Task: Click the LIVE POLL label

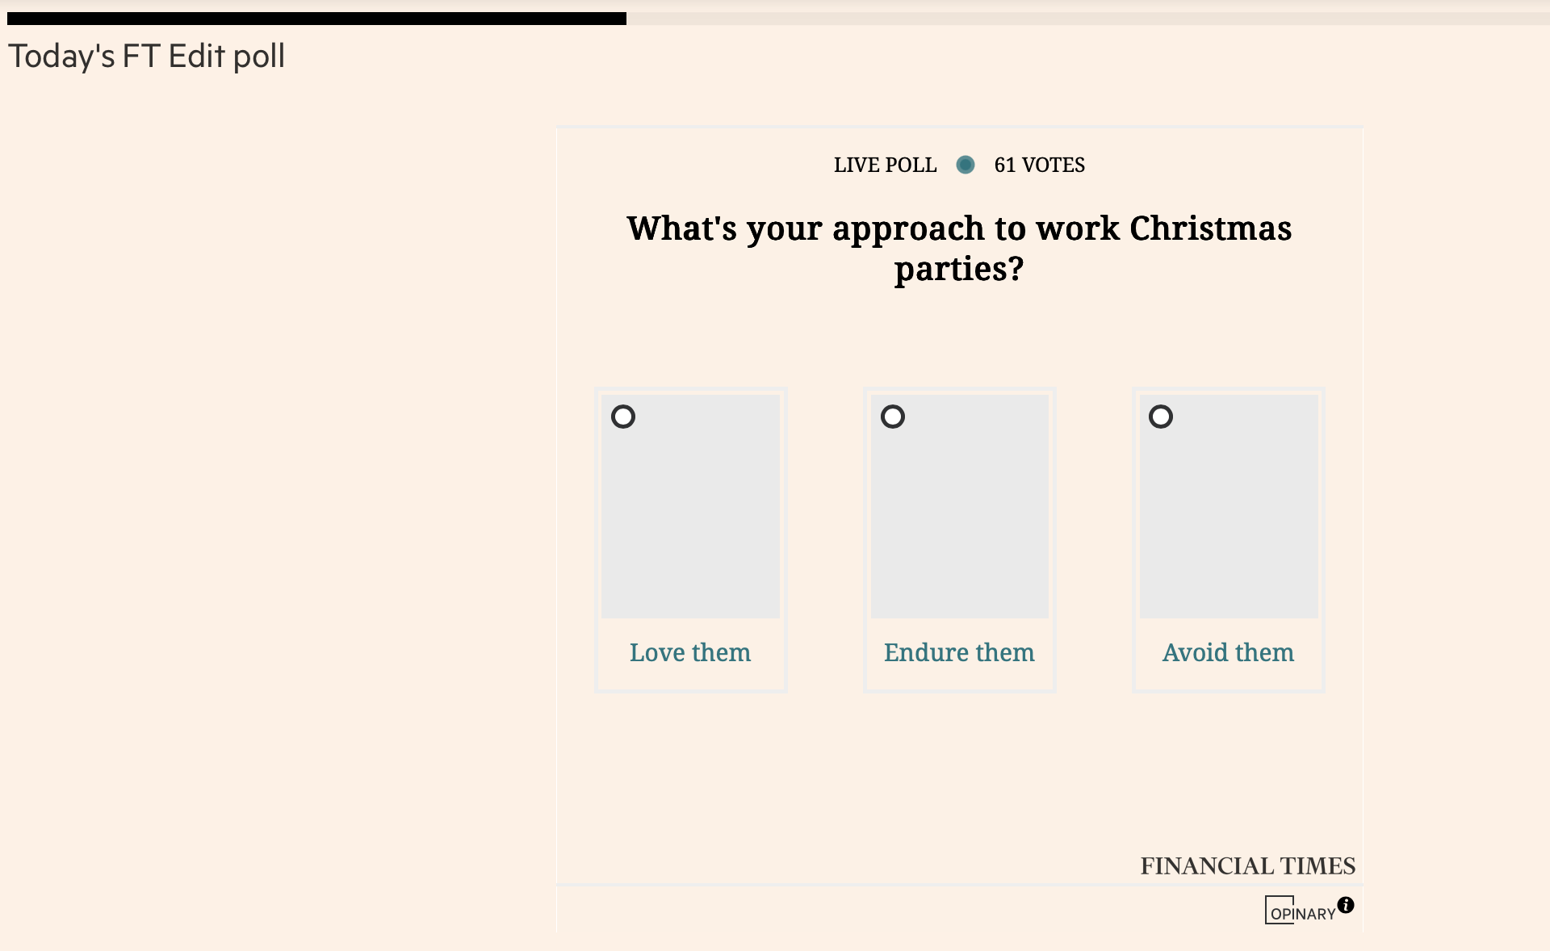Action: click(x=885, y=165)
